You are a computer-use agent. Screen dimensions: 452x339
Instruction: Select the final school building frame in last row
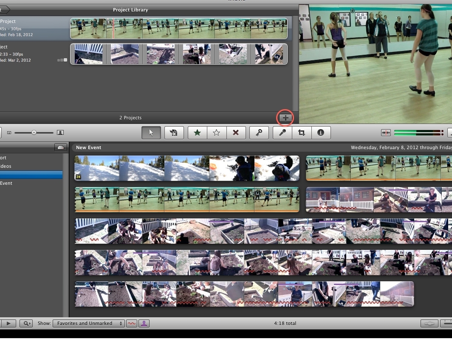pyautogui.click(x=397, y=294)
